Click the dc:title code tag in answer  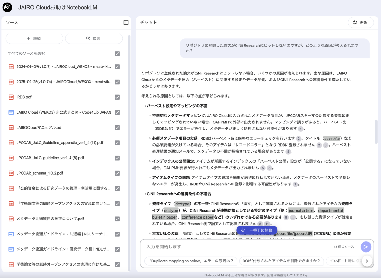(x=332, y=138)
